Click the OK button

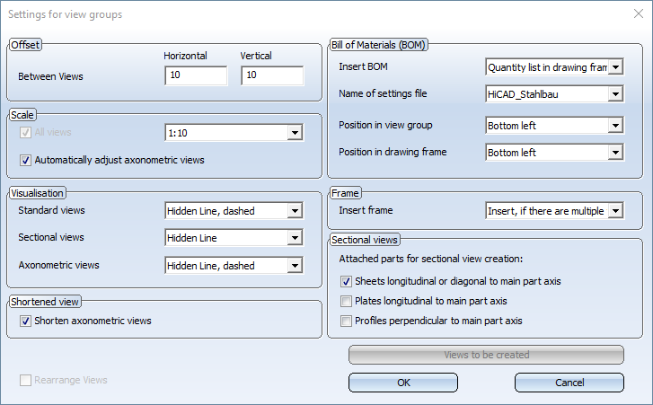pyautogui.click(x=403, y=383)
